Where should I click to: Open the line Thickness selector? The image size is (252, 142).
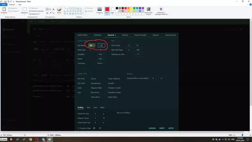point(99,10)
